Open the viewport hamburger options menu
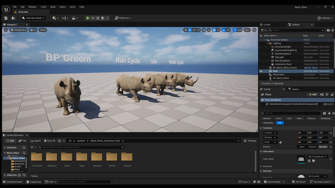This screenshot has width=335, height=188. tap(6, 30)
